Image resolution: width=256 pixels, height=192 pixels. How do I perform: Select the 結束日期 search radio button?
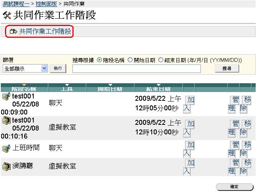point(161,60)
